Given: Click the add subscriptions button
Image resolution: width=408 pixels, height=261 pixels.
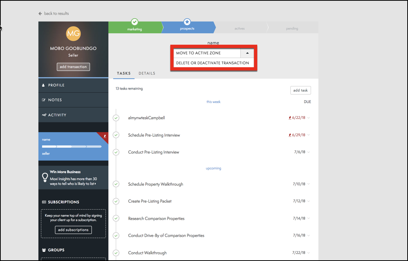Looking at the screenshot, I should (73, 230).
